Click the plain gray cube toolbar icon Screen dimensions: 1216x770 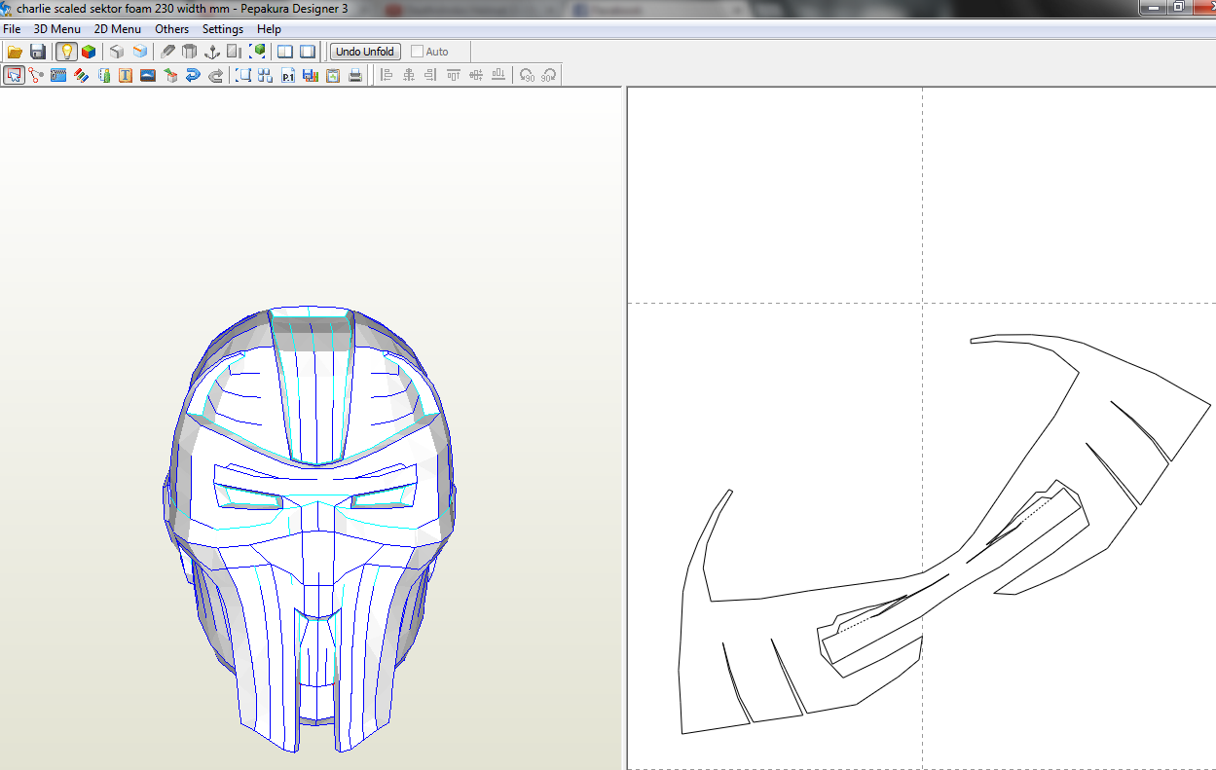tap(117, 52)
